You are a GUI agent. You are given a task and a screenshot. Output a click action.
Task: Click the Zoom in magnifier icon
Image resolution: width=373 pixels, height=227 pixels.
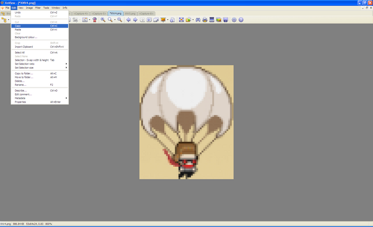click(103, 20)
